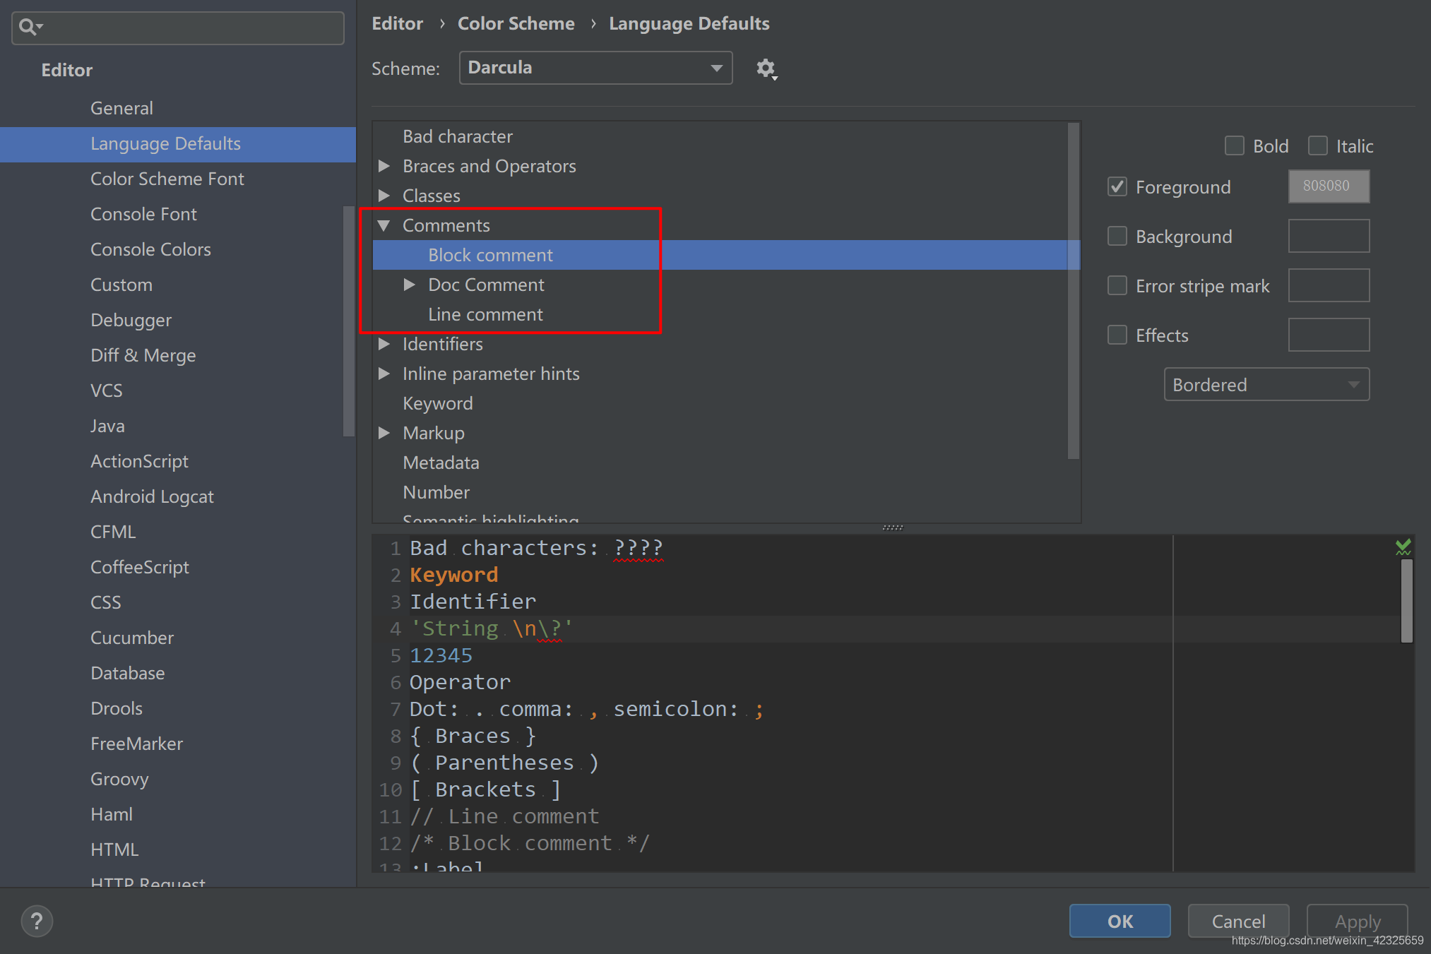Click the search magnifier icon
This screenshot has width=1431, height=954.
tap(28, 28)
